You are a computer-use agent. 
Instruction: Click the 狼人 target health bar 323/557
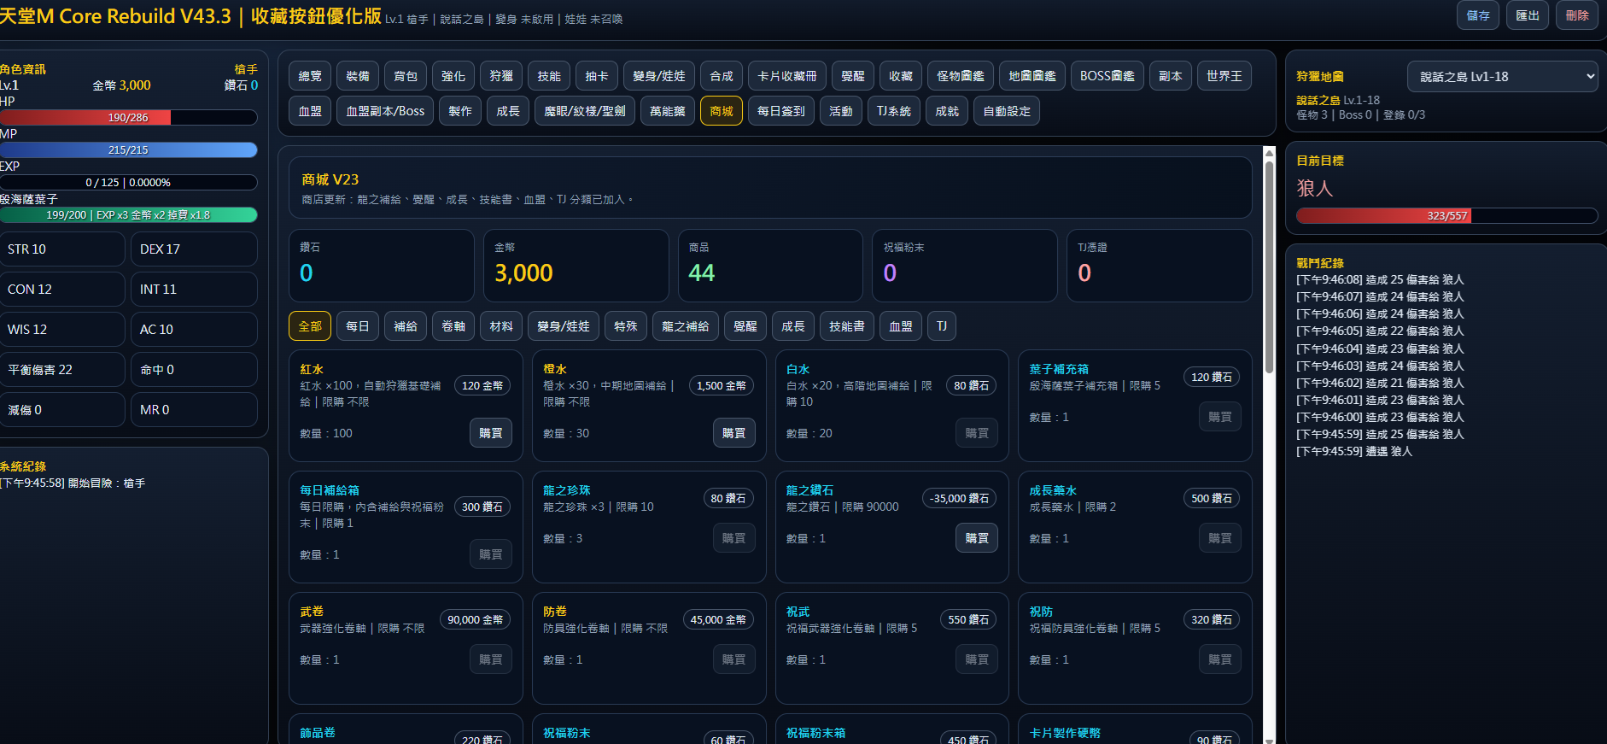1447,215
